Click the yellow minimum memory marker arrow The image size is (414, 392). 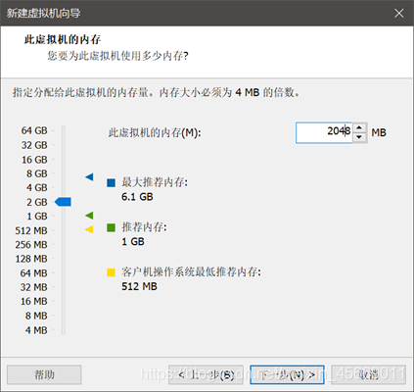pyautogui.click(x=89, y=229)
